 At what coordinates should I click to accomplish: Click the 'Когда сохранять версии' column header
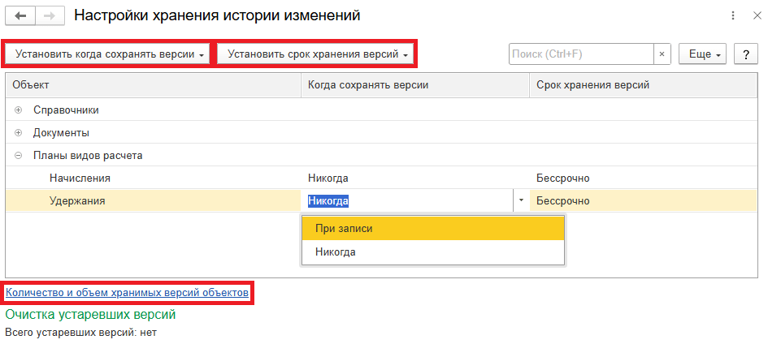point(367,84)
